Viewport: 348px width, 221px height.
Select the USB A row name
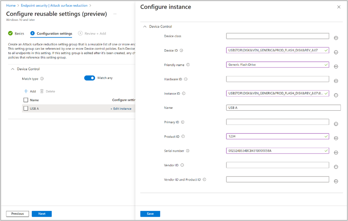(x=34, y=109)
